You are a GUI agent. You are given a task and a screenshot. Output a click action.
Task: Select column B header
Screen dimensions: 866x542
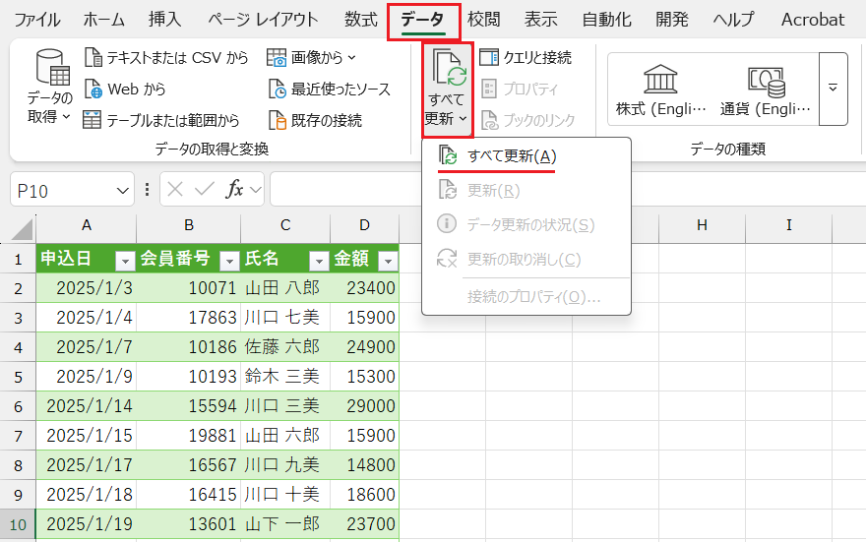pyautogui.click(x=189, y=225)
